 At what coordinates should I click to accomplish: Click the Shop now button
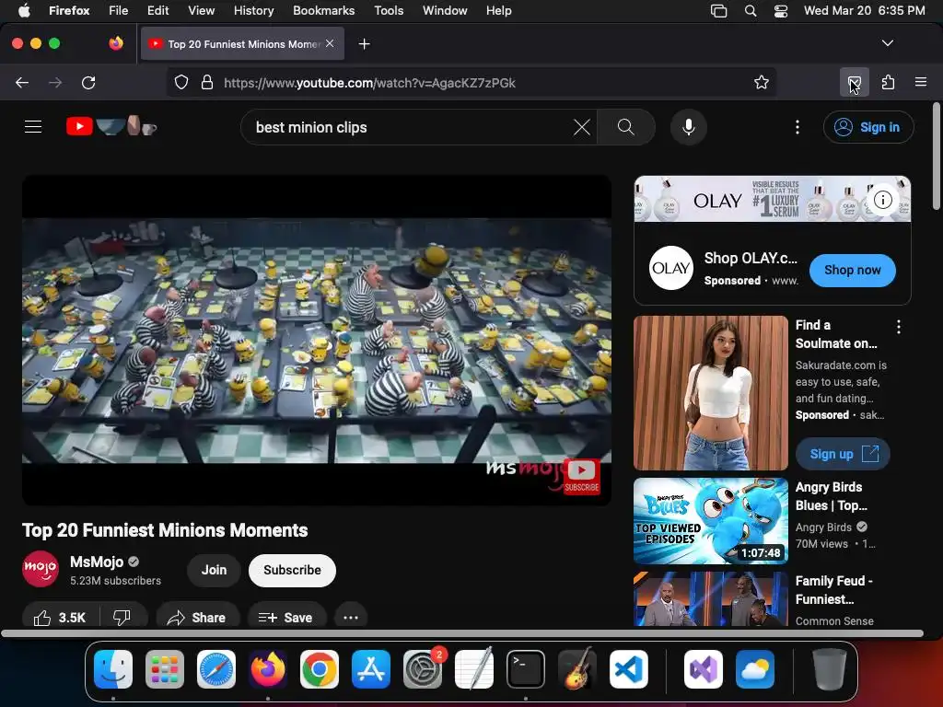click(852, 270)
